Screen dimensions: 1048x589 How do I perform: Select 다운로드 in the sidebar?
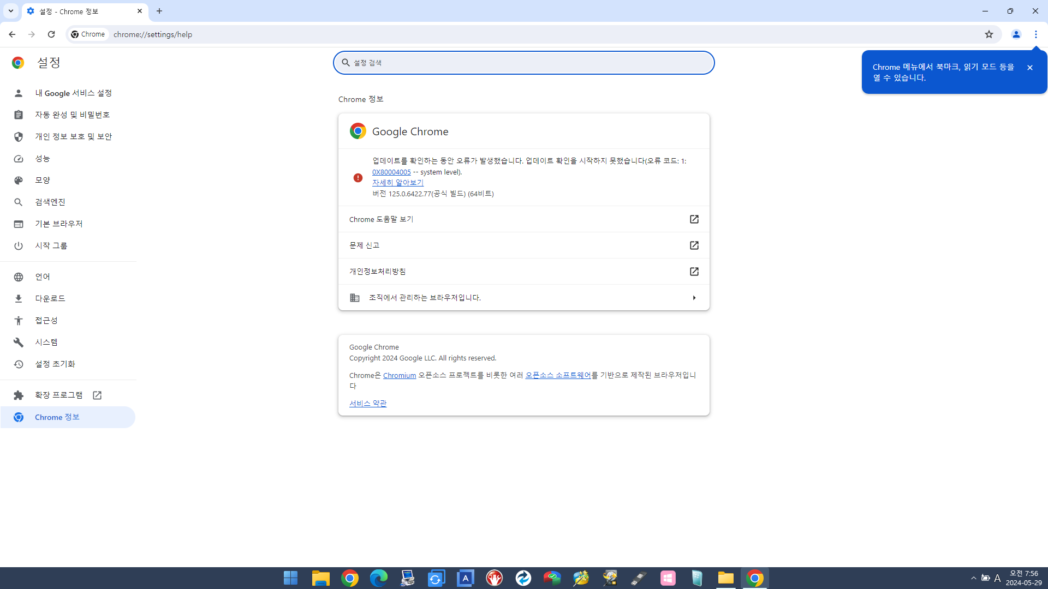click(68, 299)
